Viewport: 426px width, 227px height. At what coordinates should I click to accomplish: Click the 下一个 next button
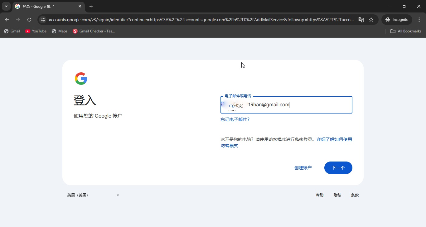[x=338, y=168]
